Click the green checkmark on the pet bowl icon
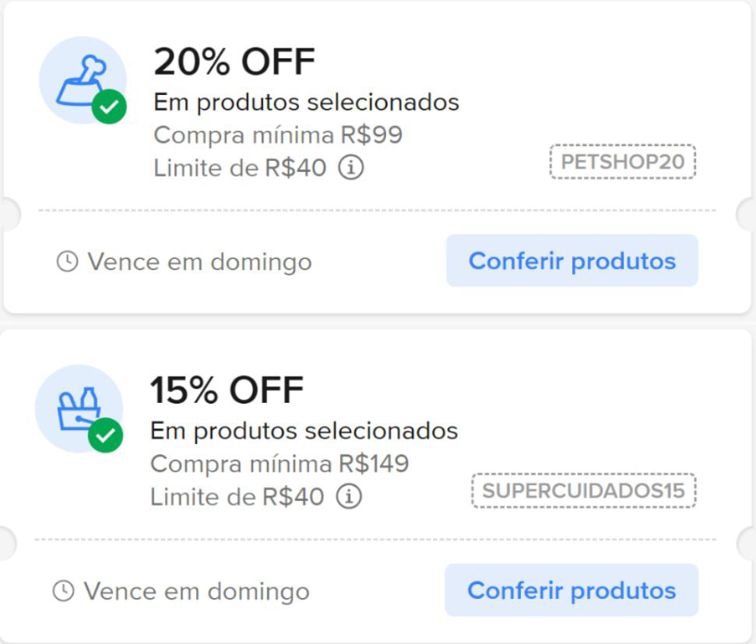 click(109, 107)
